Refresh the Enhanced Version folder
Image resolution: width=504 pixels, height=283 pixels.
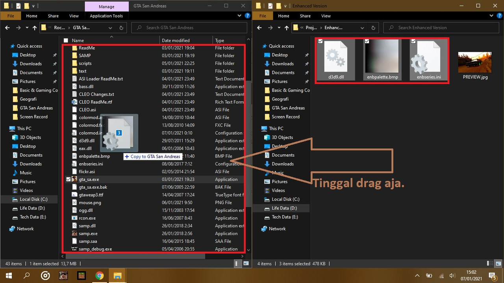click(373, 28)
